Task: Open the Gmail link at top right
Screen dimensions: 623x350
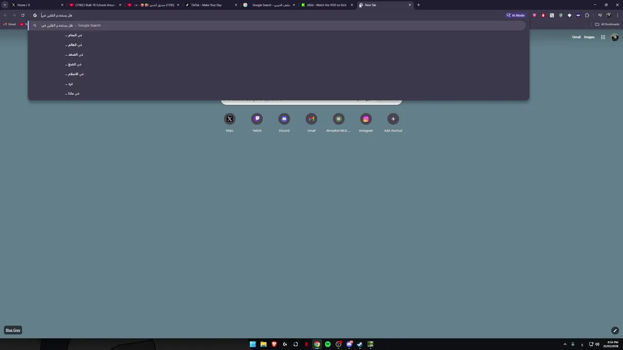Action: pyautogui.click(x=576, y=37)
